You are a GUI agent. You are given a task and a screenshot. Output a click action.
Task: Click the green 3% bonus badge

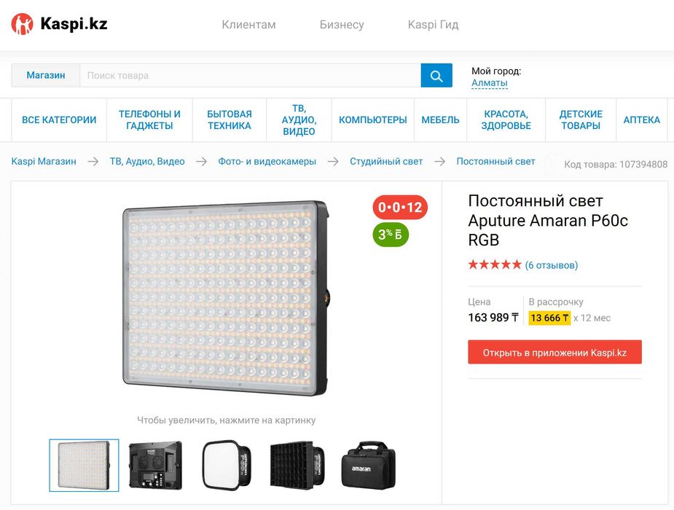[390, 235]
